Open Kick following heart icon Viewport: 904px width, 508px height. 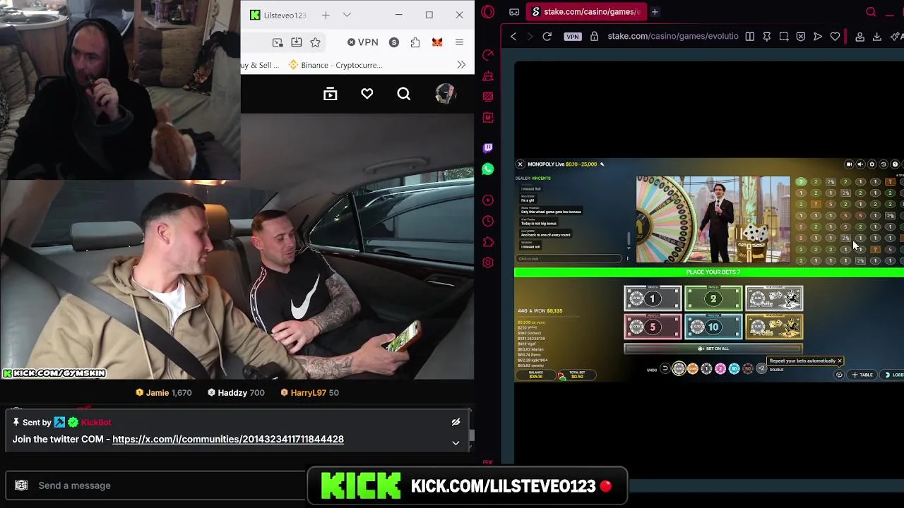click(x=367, y=94)
